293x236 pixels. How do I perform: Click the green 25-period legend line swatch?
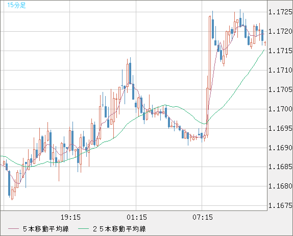(83, 229)
